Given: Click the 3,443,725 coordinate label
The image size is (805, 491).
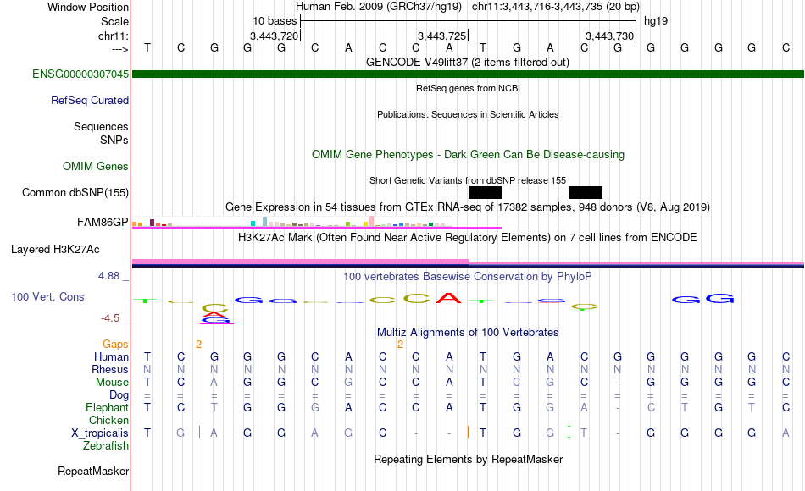Looking at the screenshot, I should pyautogui.click(x=441, y=36).
